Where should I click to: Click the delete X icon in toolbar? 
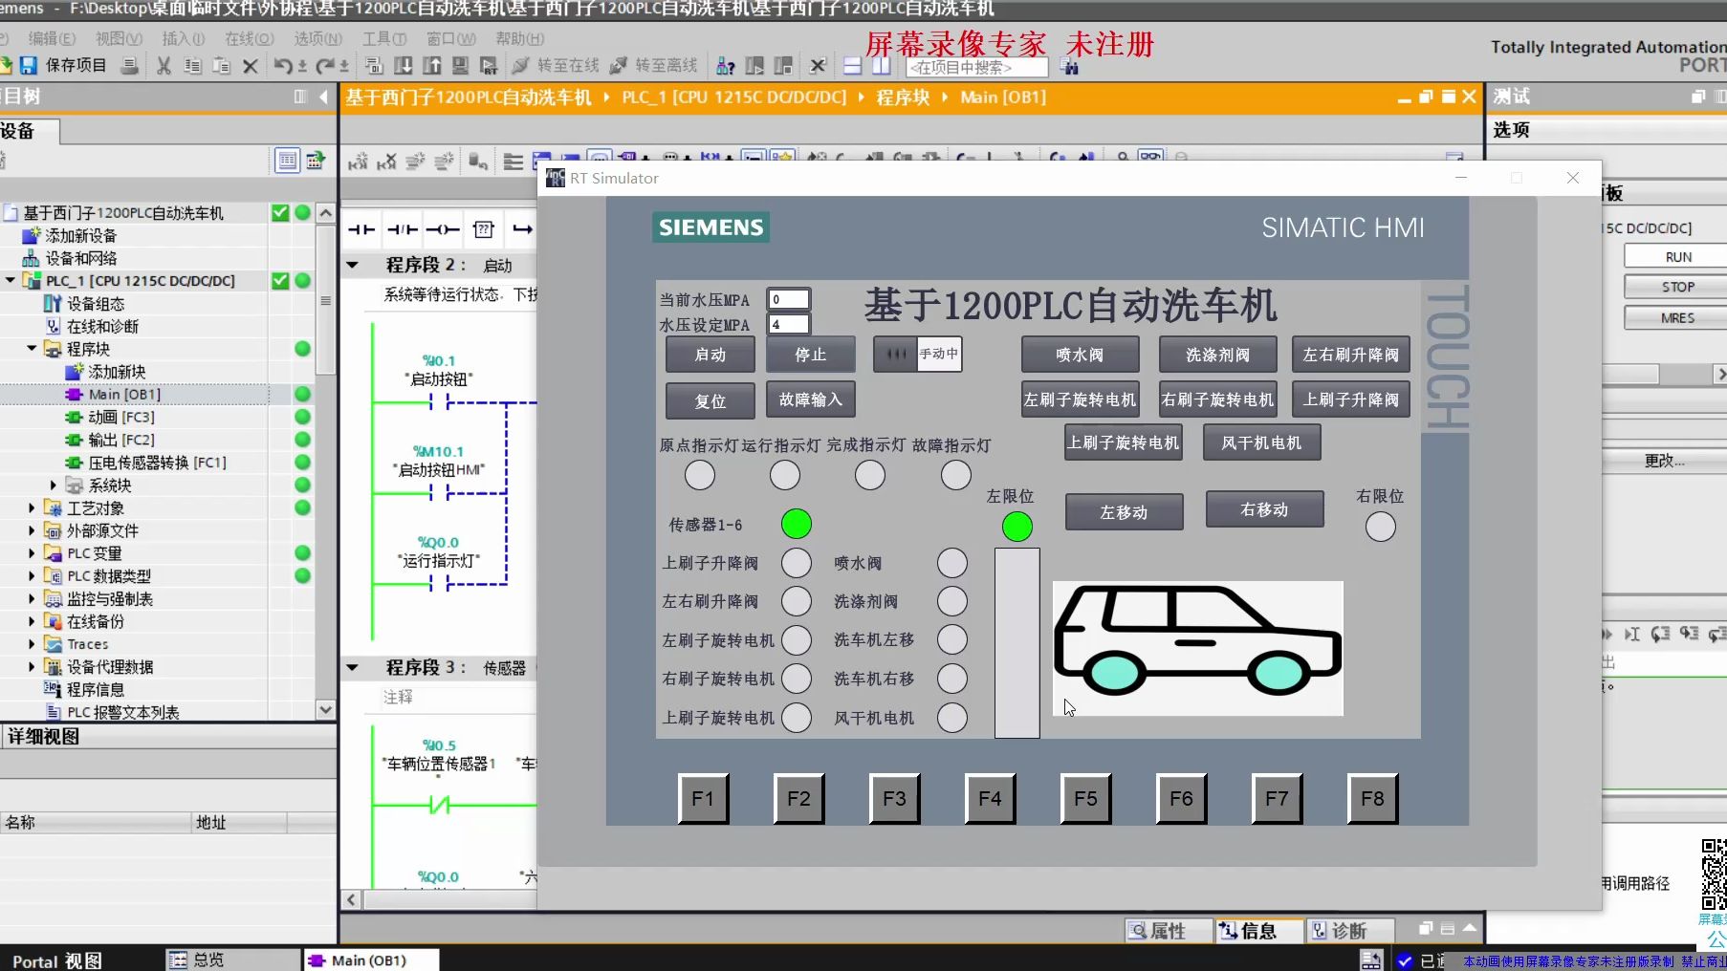[x=251, y=66]
